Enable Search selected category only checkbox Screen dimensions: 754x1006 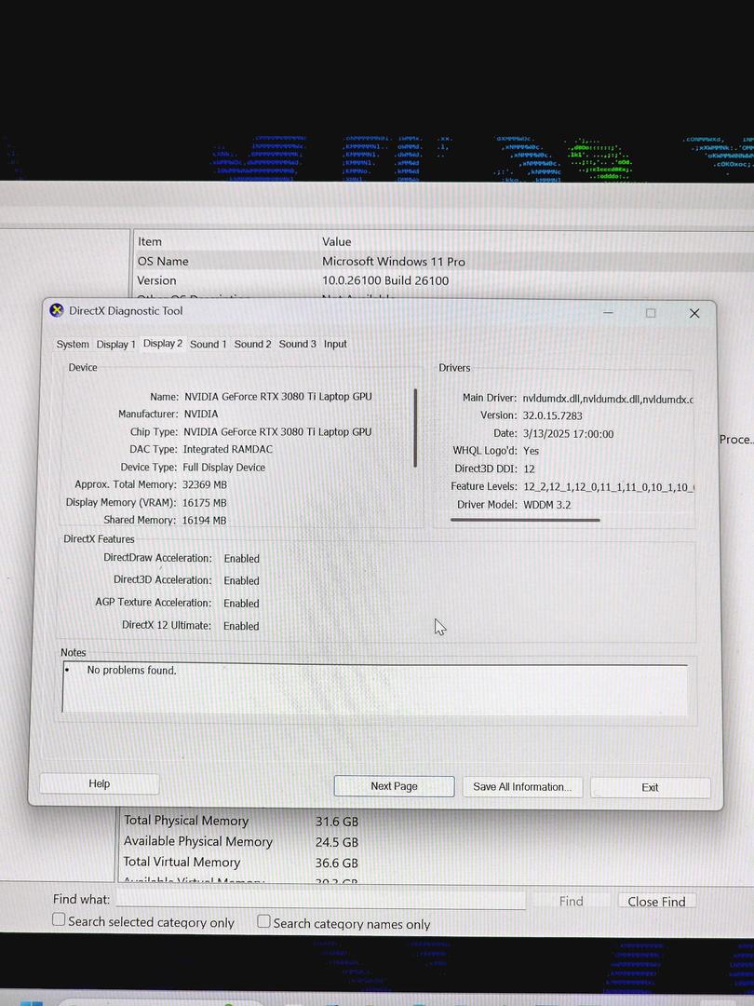[x=59, y=919]
